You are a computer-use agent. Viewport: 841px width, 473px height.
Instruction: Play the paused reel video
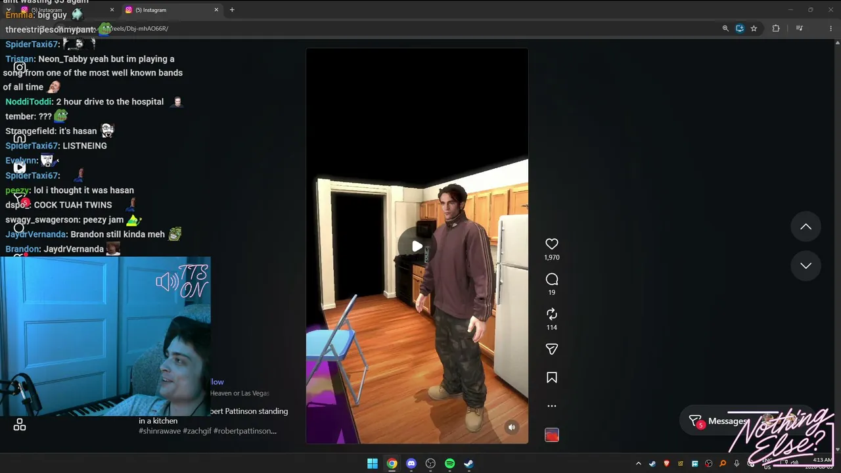tap(417, 246)
